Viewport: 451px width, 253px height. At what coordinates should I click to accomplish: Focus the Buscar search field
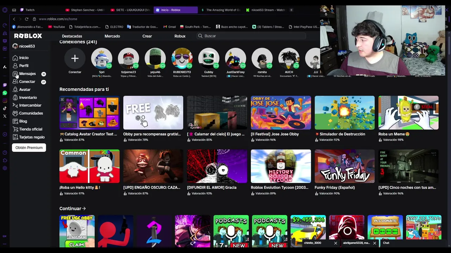(x=251, y=36)
